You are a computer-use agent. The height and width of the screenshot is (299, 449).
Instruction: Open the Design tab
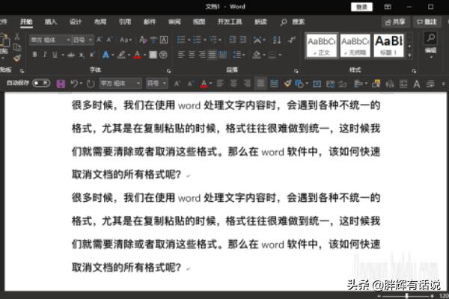[x=76, y=22]
